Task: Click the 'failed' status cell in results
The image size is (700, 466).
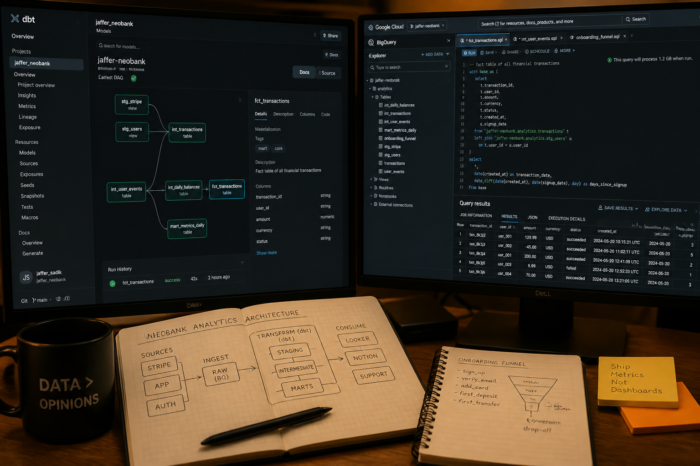Action: 571,268
